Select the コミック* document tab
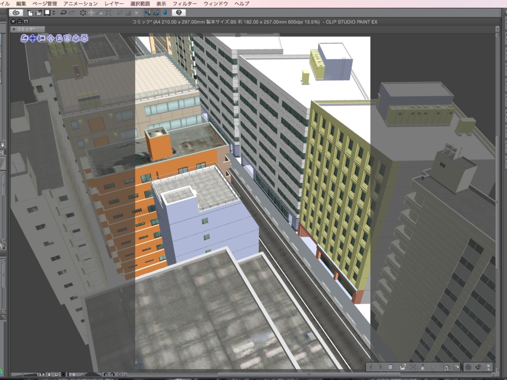The width and height of the screenshot is (507, 380). click(x=27, y=29)
